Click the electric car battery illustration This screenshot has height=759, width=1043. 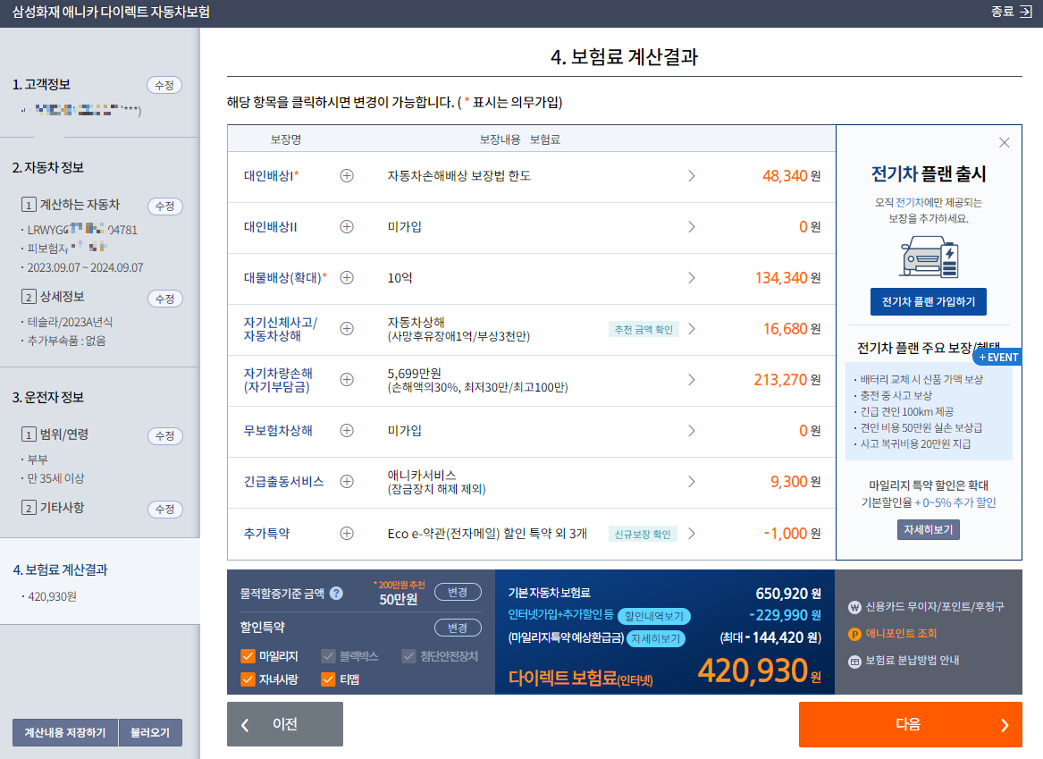pyautogui.click(x=929, y=257)
